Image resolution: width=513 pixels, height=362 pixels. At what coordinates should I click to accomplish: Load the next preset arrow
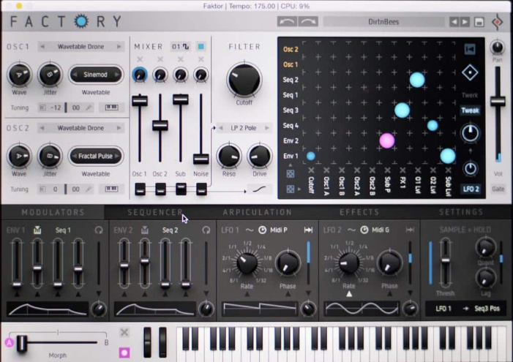pos(465,22)
